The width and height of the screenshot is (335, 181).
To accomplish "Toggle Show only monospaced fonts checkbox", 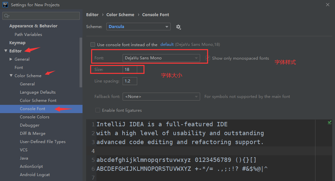I will pyautogui.click(x=207, y=58).
